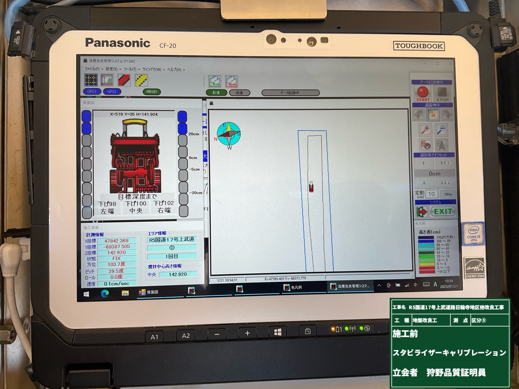Open the ヘルプ(H) menu
The width and height of the screenshot is (519, 389).
point(176,70)
